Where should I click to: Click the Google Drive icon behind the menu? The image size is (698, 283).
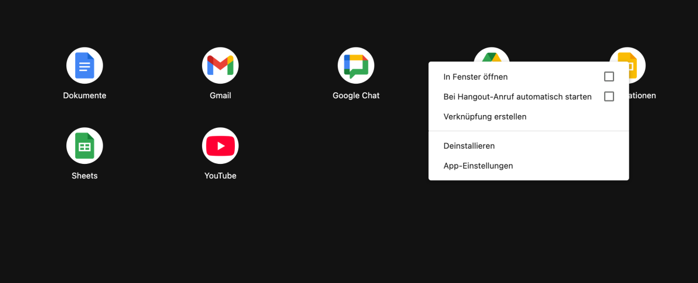tap(491, 55)
